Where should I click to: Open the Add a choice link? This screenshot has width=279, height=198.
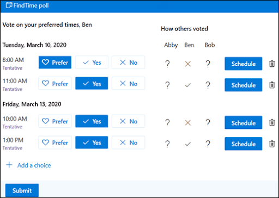pyautogui.click(x=34, y=165)
